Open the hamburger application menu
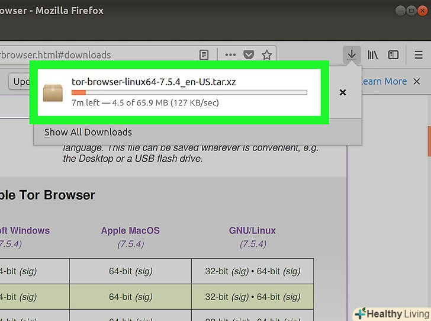This screenshot has width=431, height=321. [419, 54]
